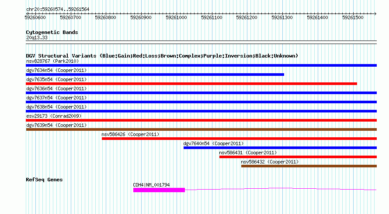The image size is (389, 214).
Task: Click the nsv586426 red loss bar
Action: click(239, 139)
